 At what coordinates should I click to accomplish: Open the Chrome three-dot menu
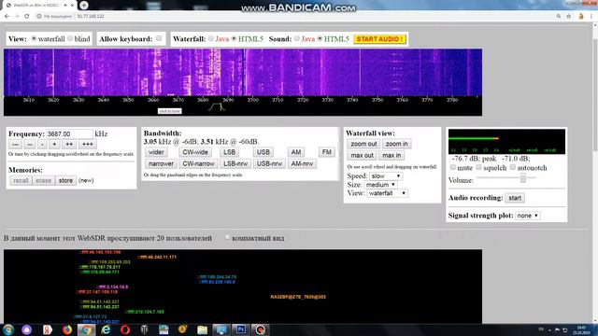point(591,17)
